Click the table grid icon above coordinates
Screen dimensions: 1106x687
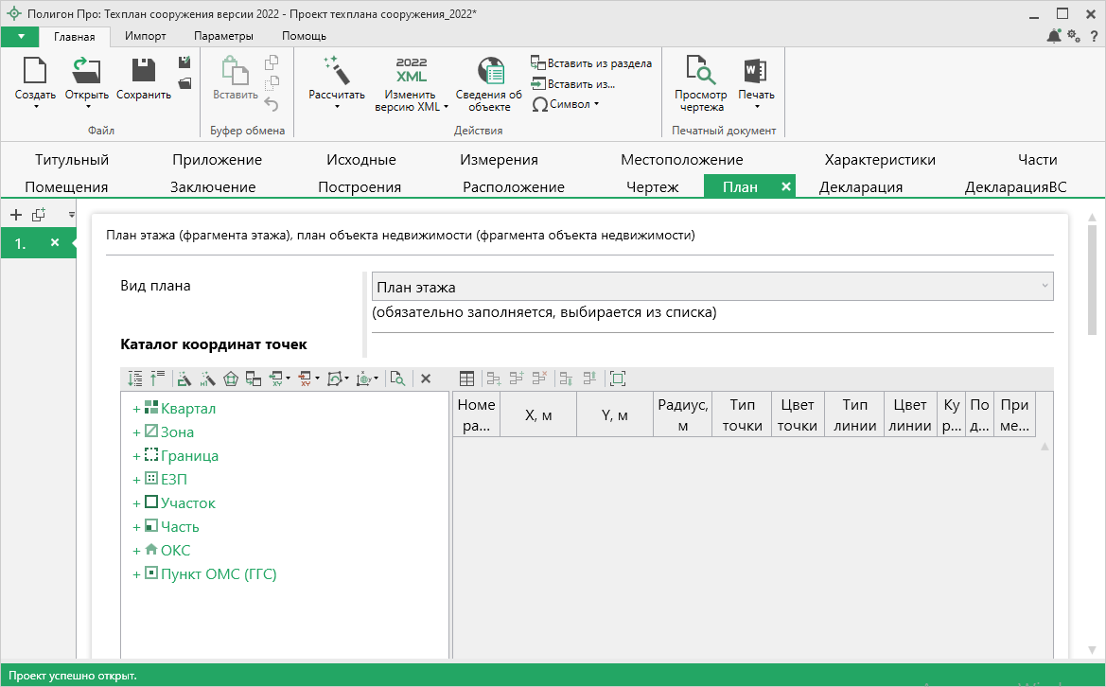click(x=466, y=379)
